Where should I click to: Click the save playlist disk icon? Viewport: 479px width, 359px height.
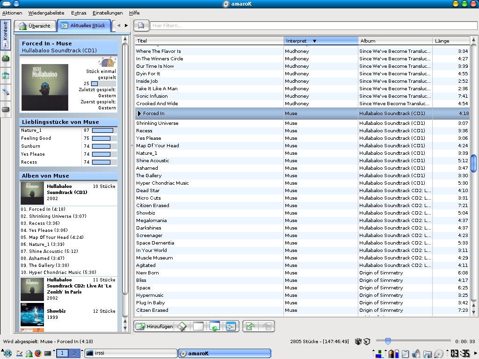(182, 327)
